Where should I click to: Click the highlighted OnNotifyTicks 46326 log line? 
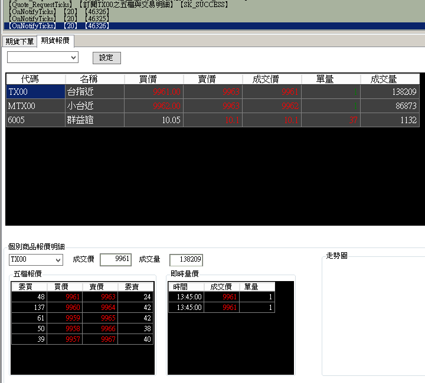214,26
